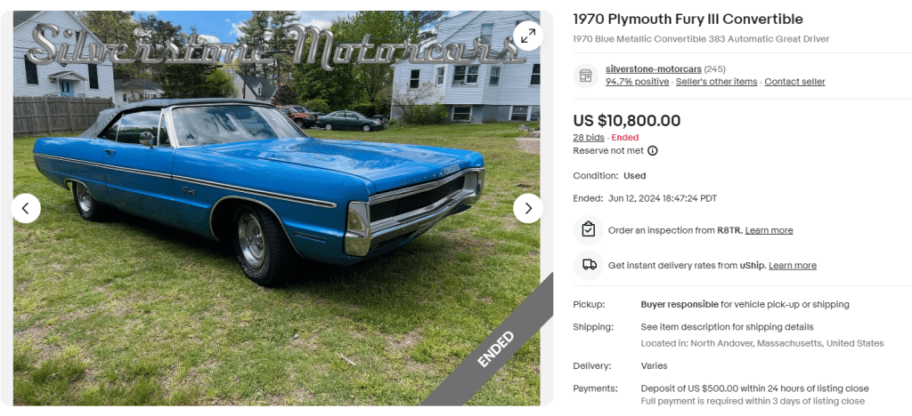Click the ENDED banner on the photo
This screenshot has width=912, height=416.
point(495,348)
